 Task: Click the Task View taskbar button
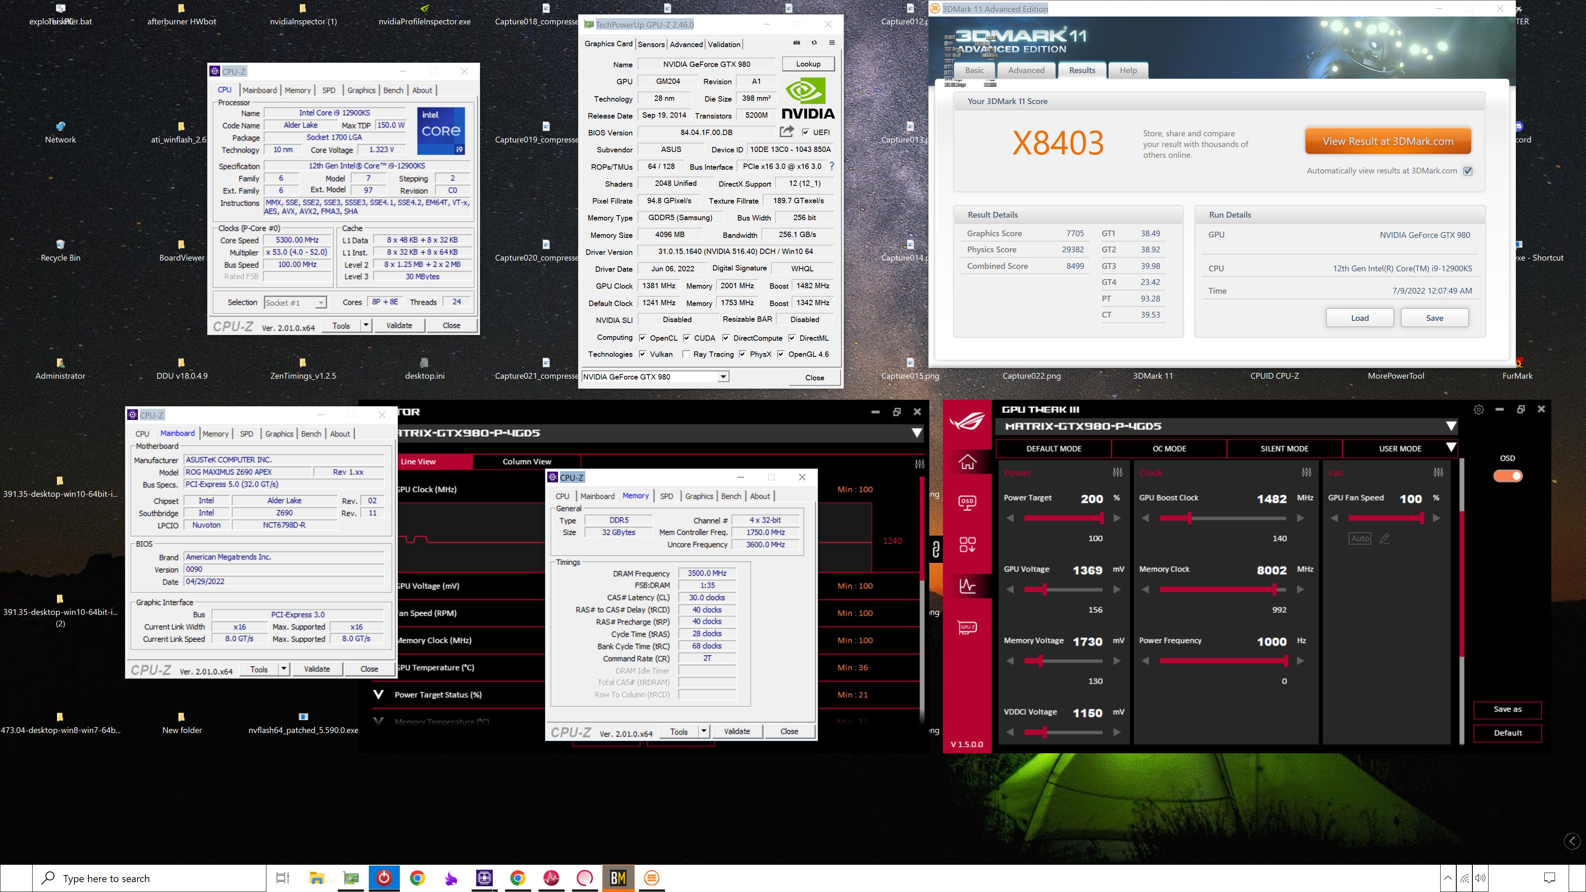click(x=283, y=878)
